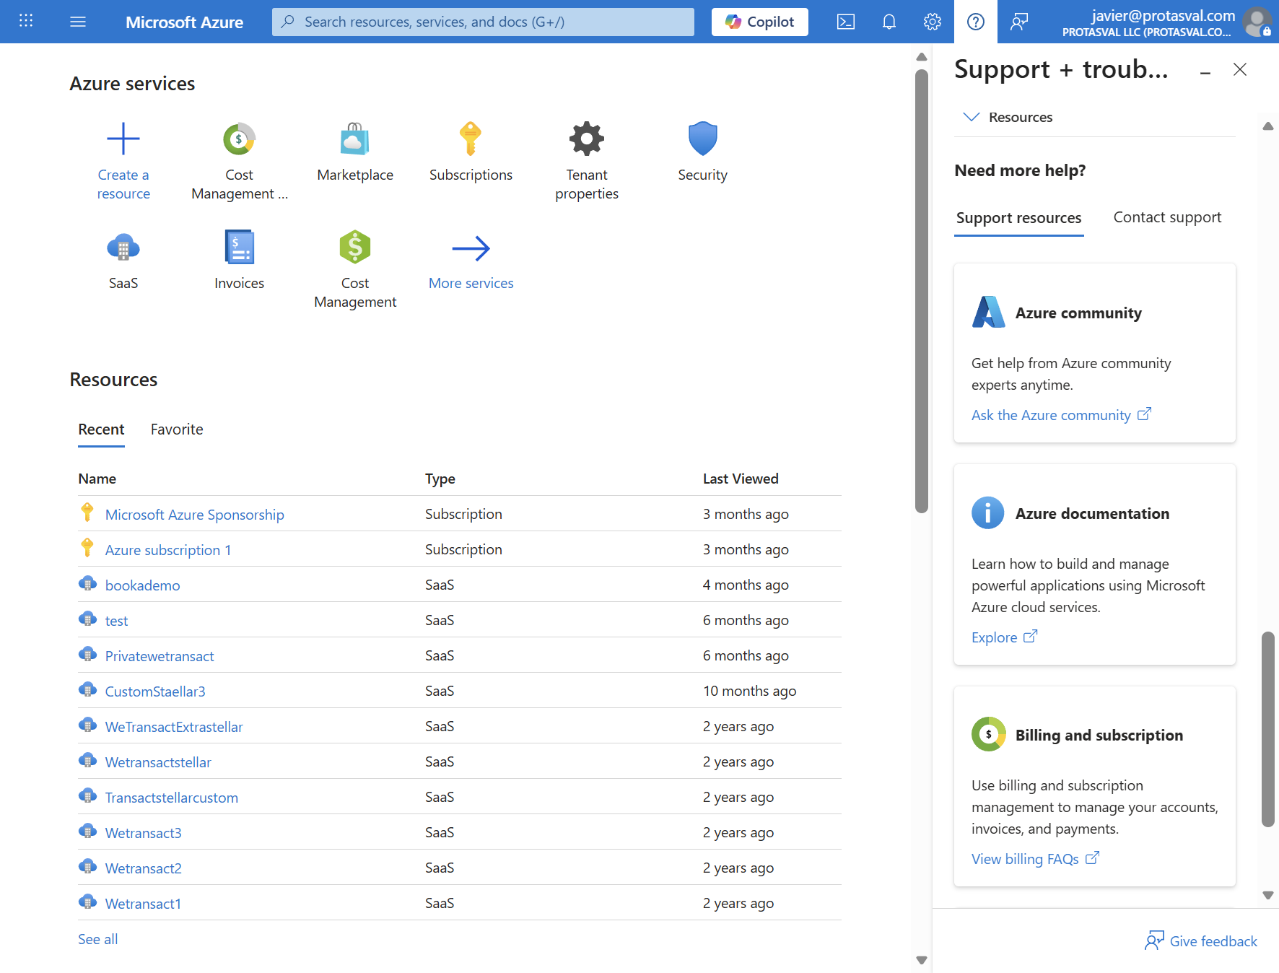
Task: Click Give feedback in support panel
Action: coord(1200,941)
